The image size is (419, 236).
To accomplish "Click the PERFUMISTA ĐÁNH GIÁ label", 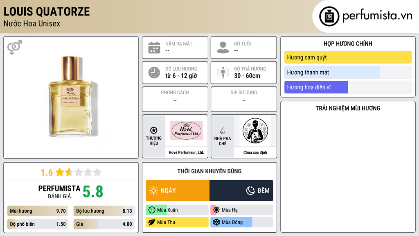I will (59, 192).
